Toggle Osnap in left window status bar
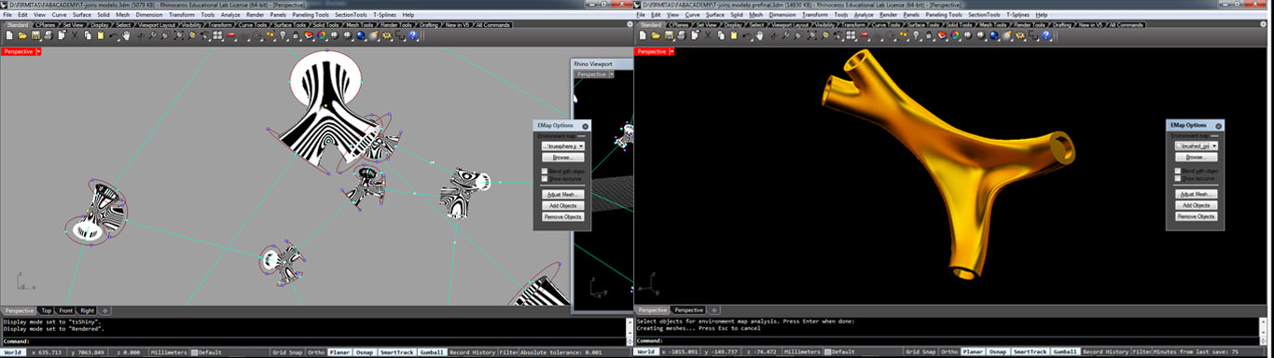Viewport: 1274px width, 358px height. pos(365,352)
